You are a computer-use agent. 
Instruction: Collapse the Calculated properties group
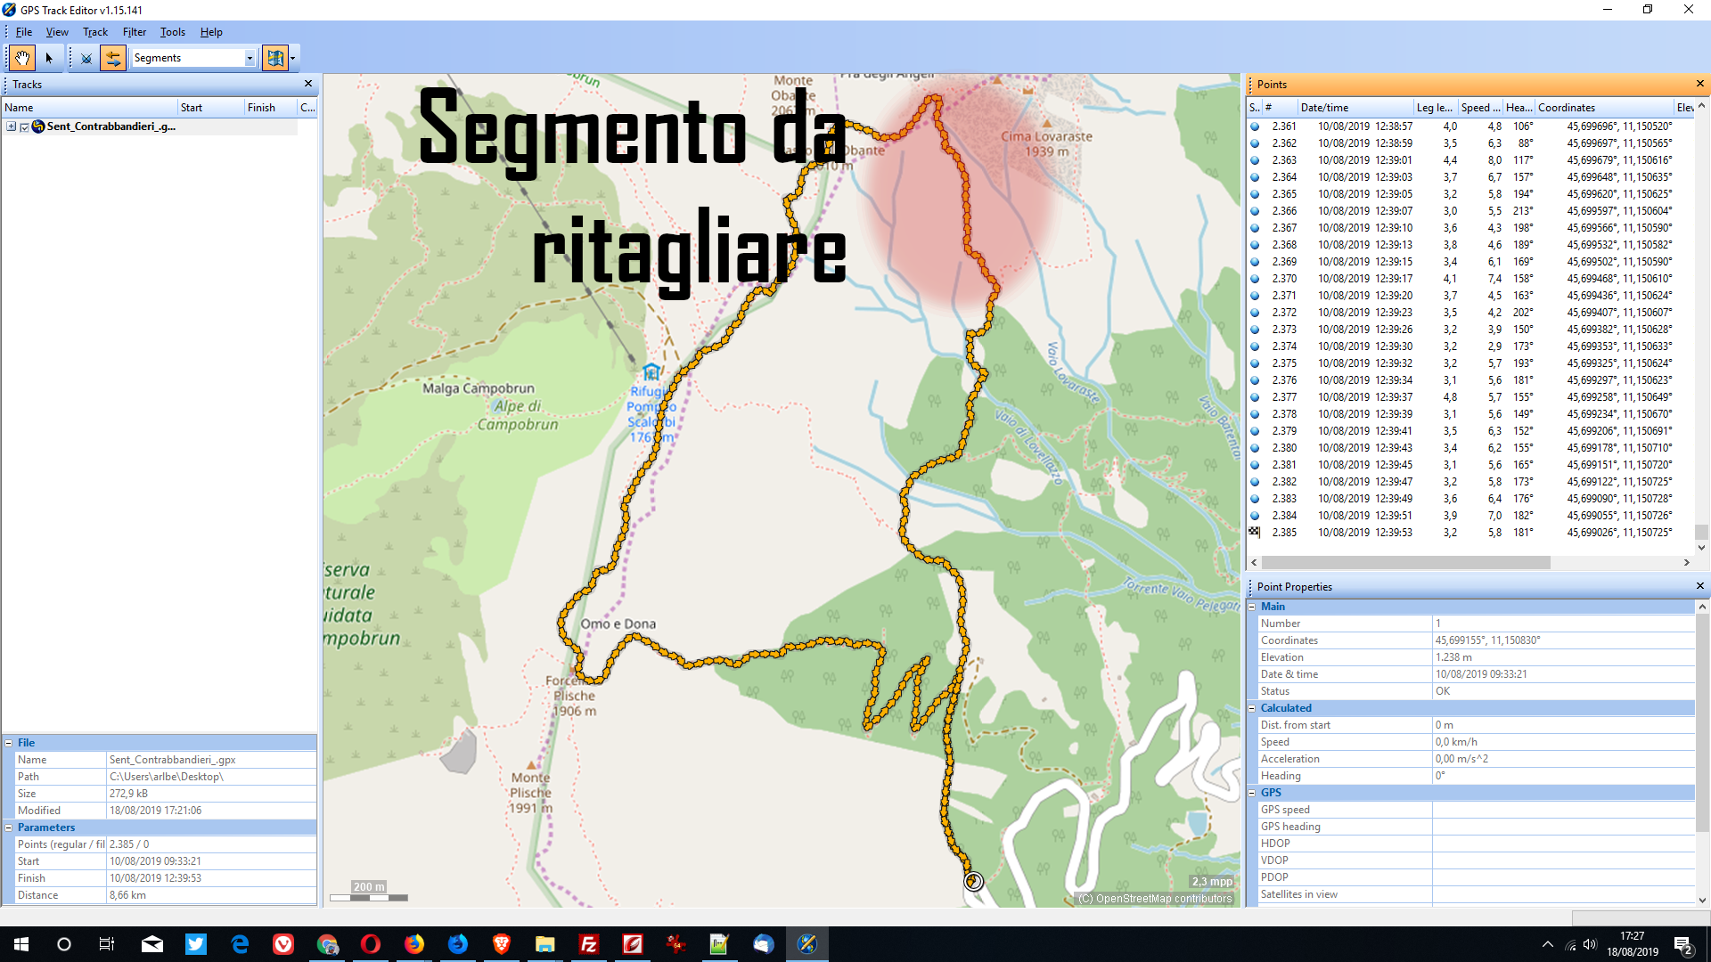(1252, 708)
